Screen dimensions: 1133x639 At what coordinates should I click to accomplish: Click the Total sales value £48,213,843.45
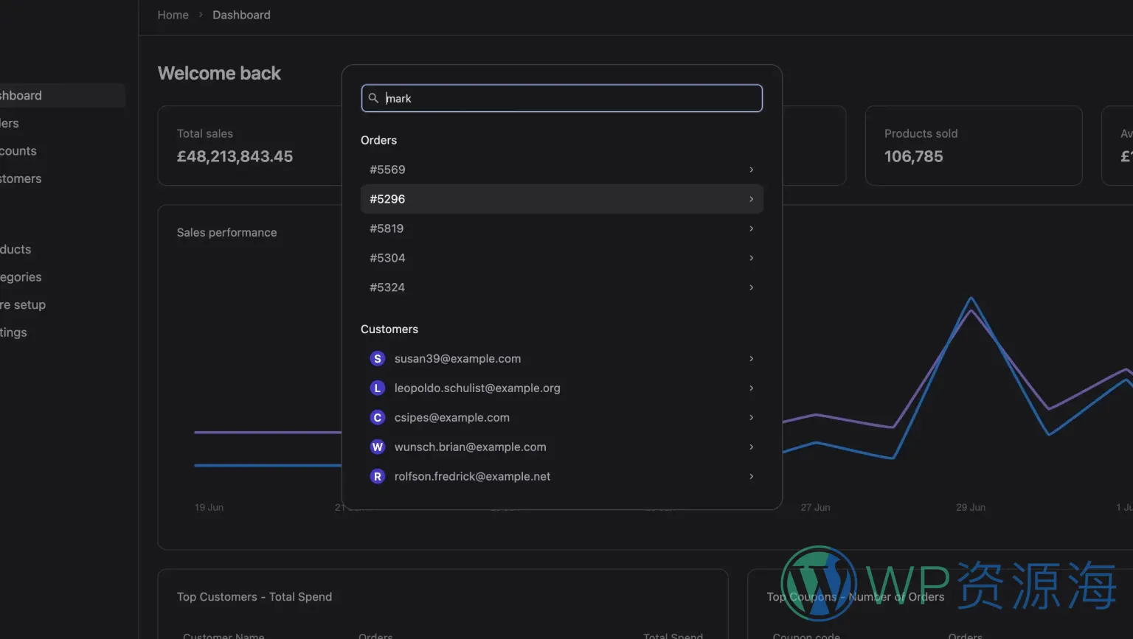click(235, 156)
